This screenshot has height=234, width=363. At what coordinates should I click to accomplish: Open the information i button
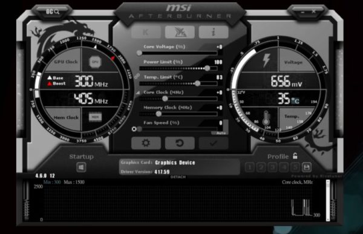tap(214, 32)
